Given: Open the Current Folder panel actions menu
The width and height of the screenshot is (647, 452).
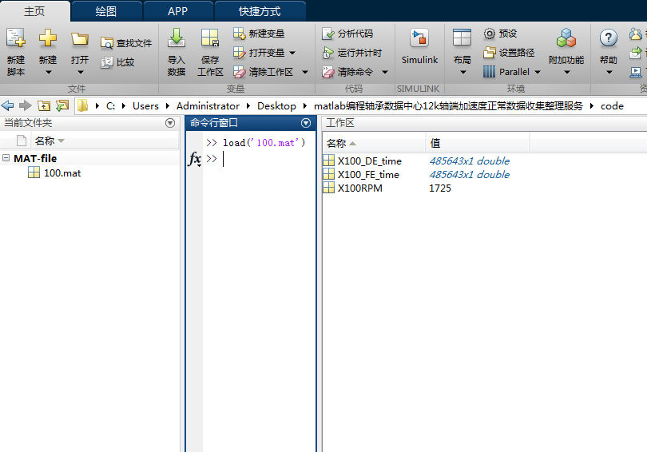Looking at the screenshot, I should (x=170, y=123).
